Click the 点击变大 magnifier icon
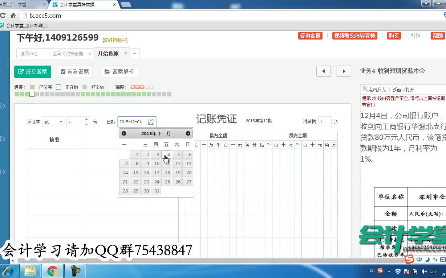446x278 pixels. click(x=364, y=89)
